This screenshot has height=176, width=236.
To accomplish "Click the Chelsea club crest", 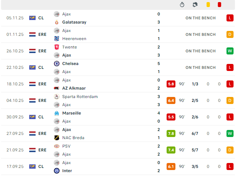I will point(57,64).
